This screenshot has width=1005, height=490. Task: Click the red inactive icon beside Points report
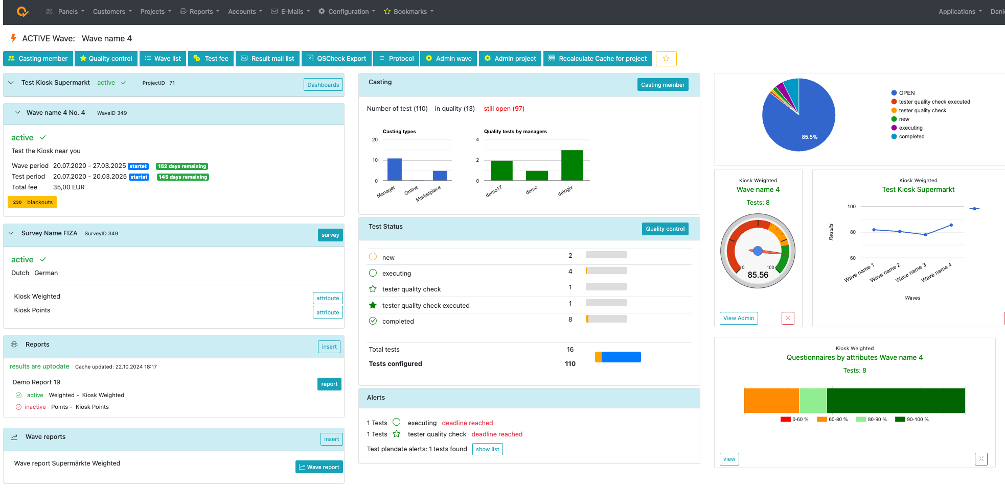tap(18, 407)
